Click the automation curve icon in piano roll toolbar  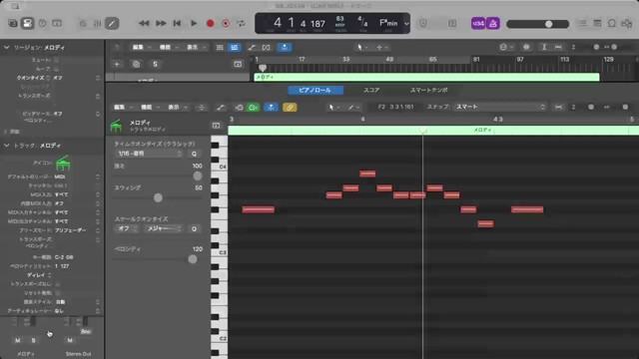pos(221,108)
